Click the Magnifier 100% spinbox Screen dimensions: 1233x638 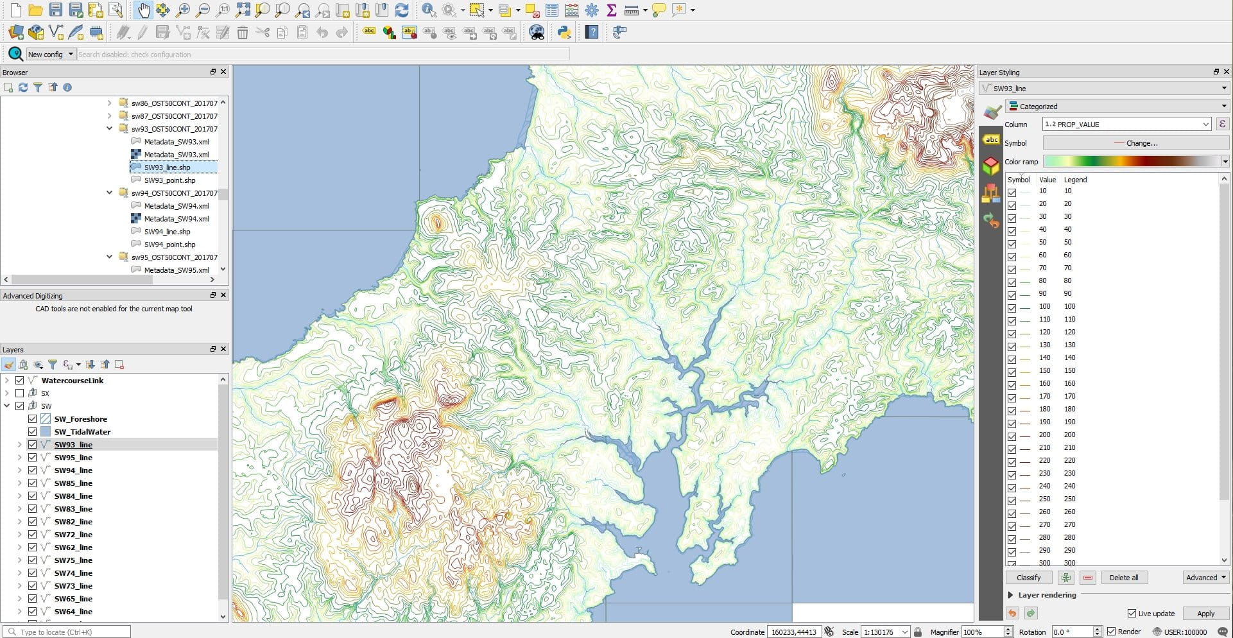coord(987,632)
